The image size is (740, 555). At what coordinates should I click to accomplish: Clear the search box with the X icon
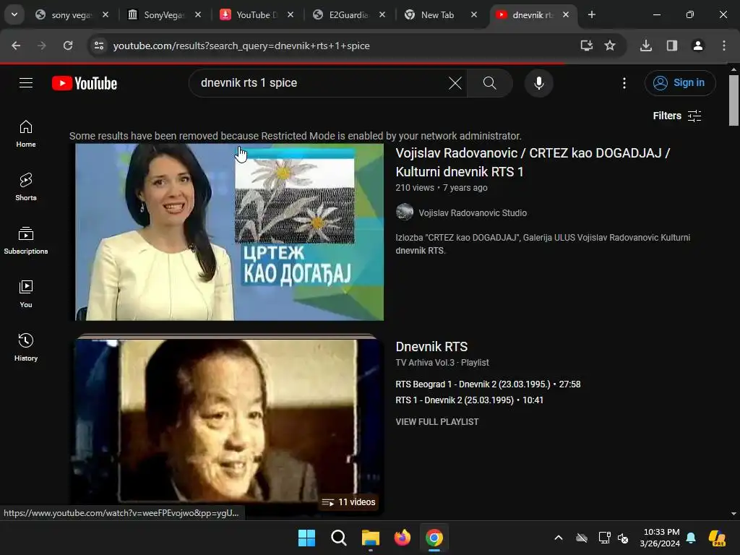[x=455, y=83]
